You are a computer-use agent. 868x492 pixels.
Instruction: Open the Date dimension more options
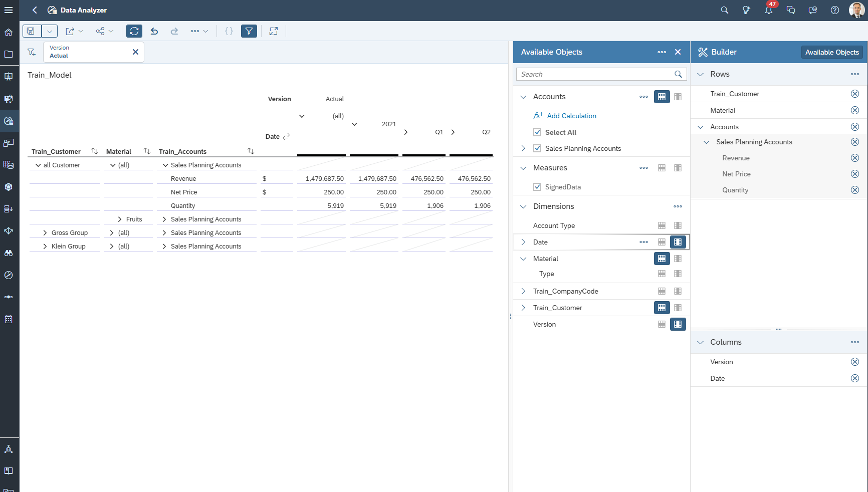click(644, 242)
